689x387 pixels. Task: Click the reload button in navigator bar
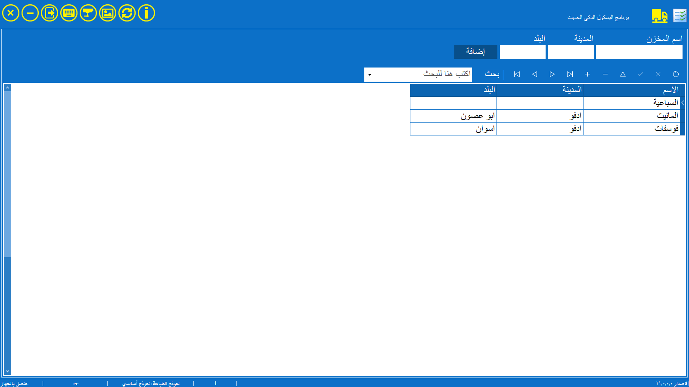point(676,74)
